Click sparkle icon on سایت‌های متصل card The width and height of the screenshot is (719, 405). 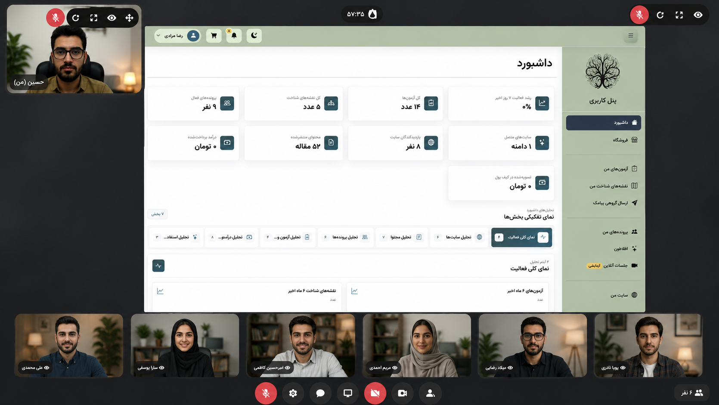542,142
